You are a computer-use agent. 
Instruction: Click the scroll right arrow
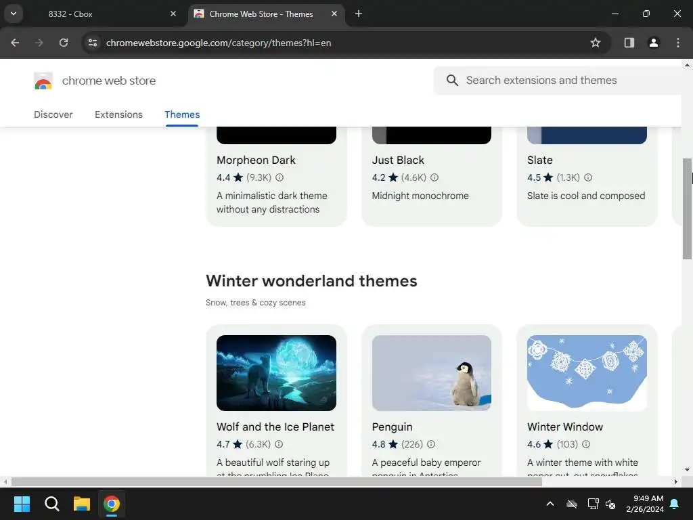click(676, 481)
